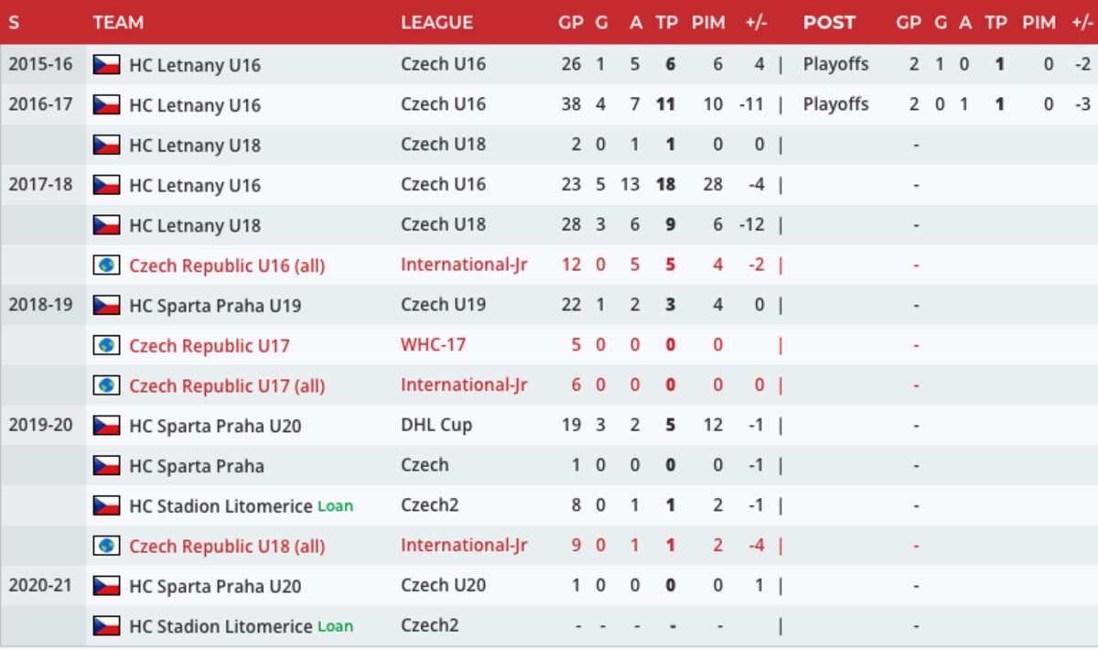Open the DHL Cup league link
The height and width of the screenshot is (650, 1098).
click(x=436, y=426)
